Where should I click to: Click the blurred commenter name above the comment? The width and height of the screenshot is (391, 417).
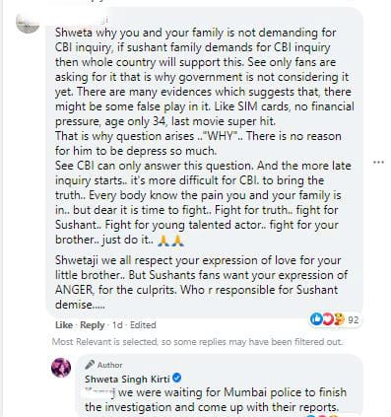tap(82, 20)
